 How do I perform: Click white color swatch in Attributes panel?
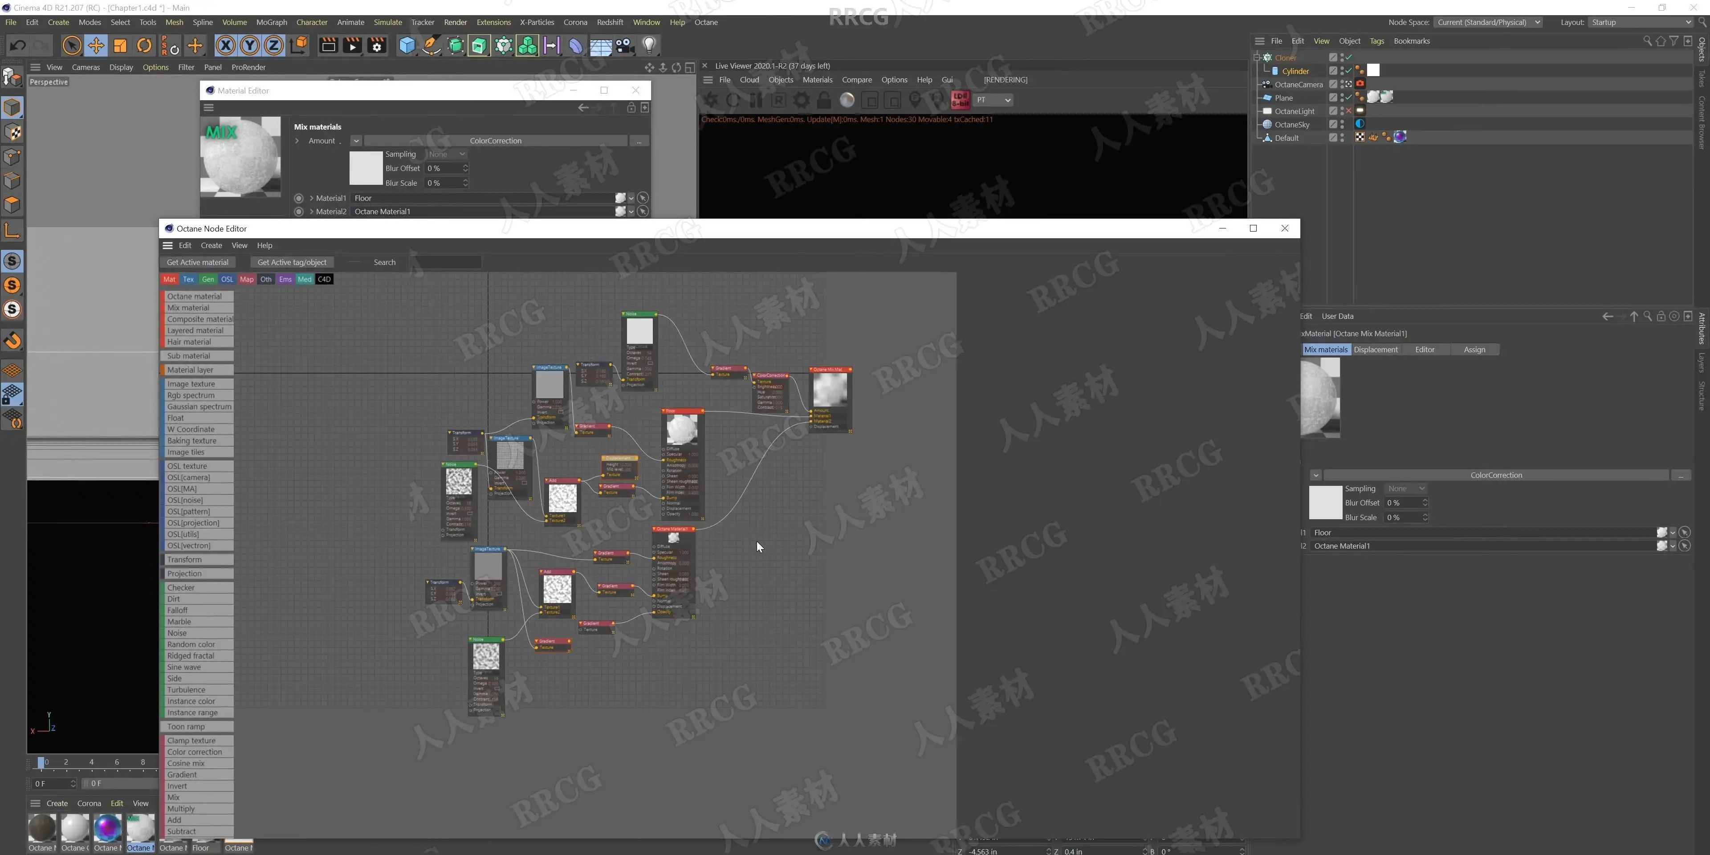[x=1325, y=502]
